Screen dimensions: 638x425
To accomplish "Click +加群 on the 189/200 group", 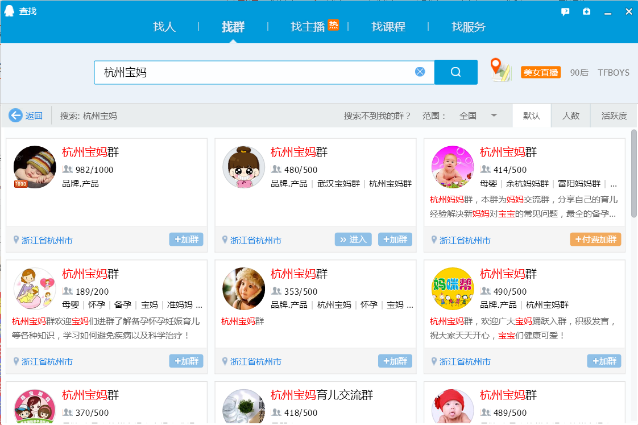I will click(187, 361).
